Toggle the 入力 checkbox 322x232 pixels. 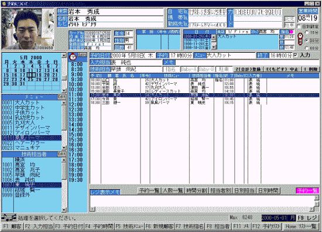[296, 55]
